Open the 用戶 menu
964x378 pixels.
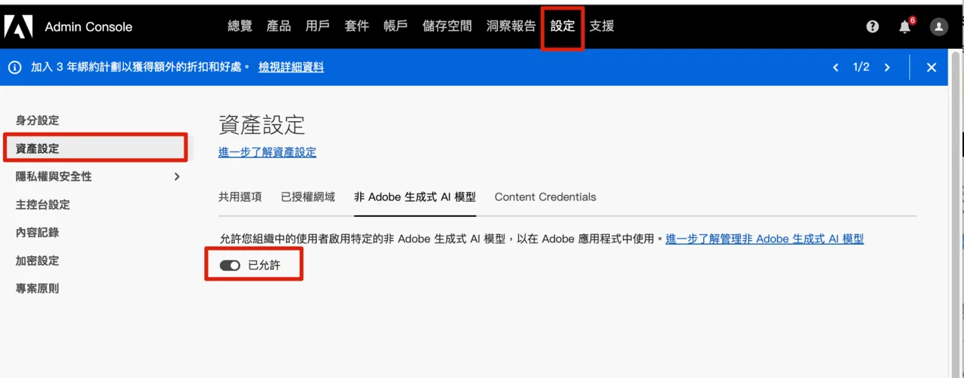318,26
